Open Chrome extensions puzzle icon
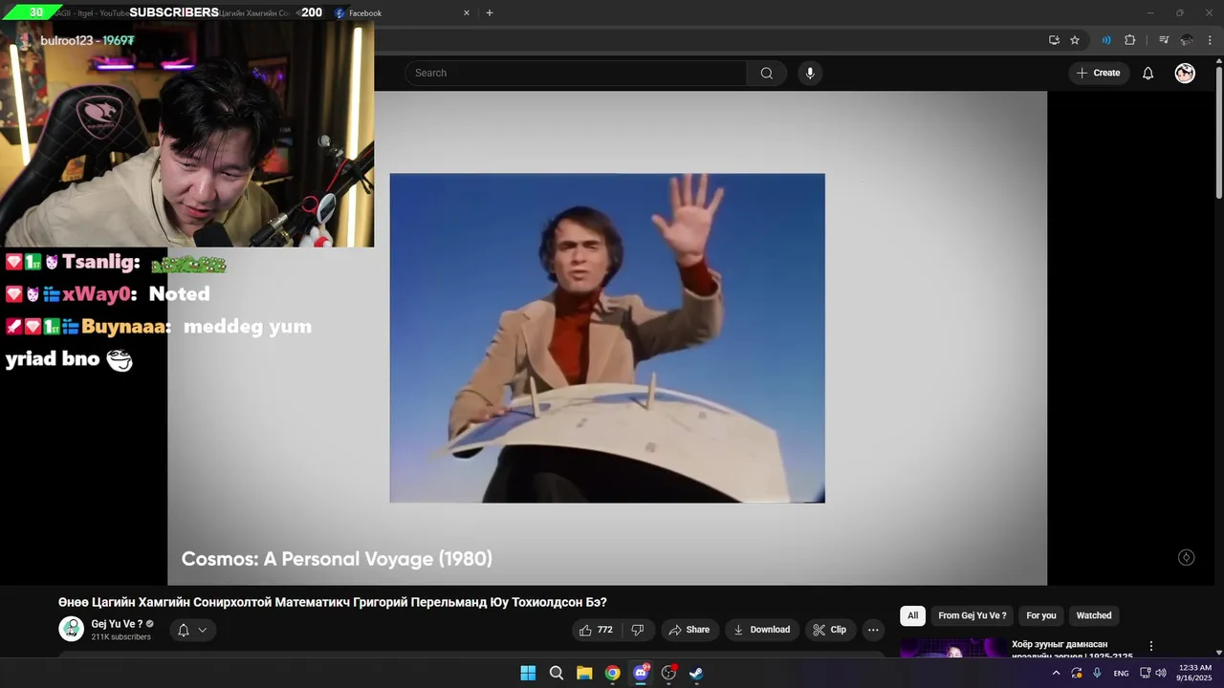This screenshot has width=1224, height=688. pos(1129,40)
